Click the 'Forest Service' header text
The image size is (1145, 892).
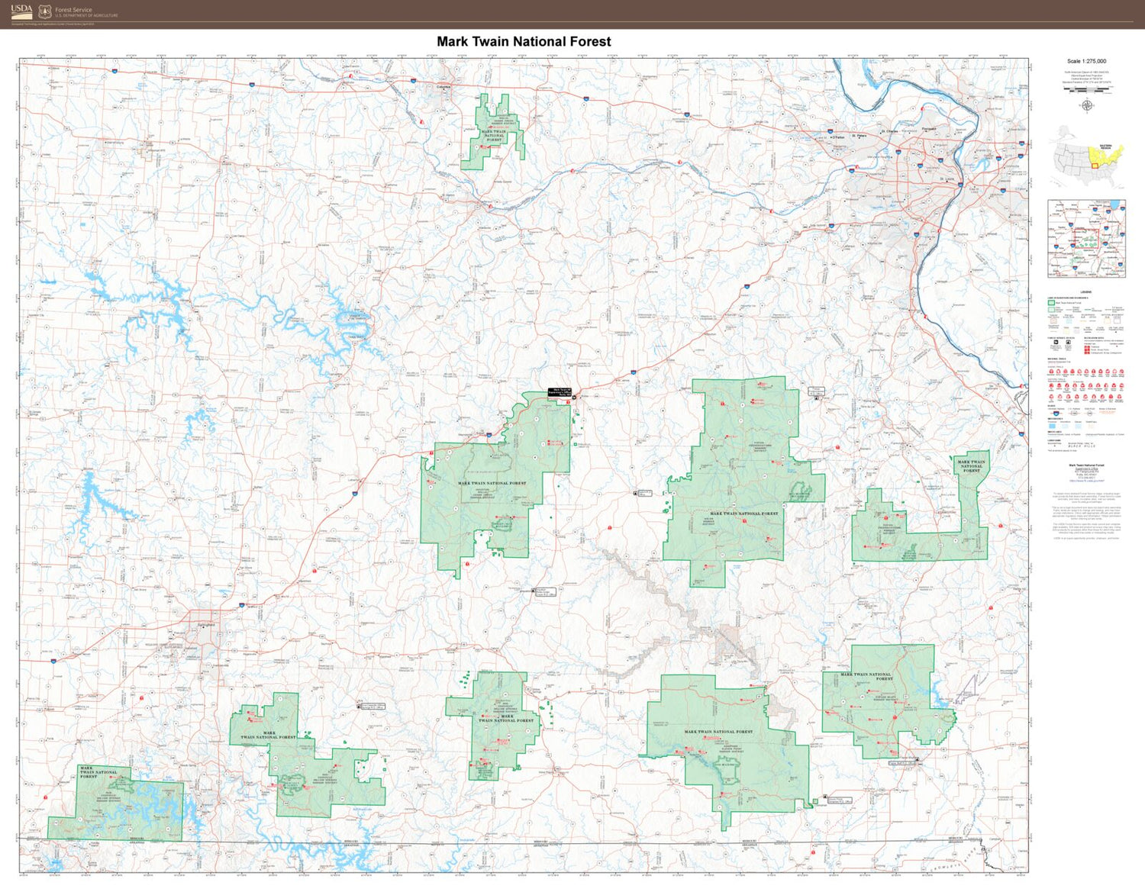click(x=73, y=10)
